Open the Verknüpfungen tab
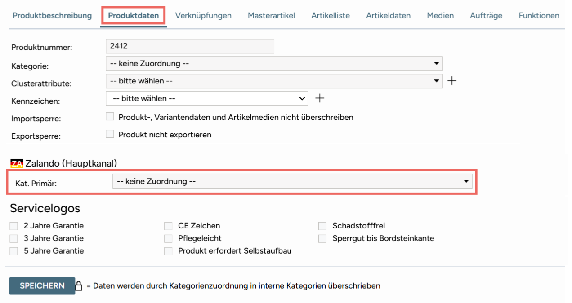This screenshot has width=572, height=303. 203,15
